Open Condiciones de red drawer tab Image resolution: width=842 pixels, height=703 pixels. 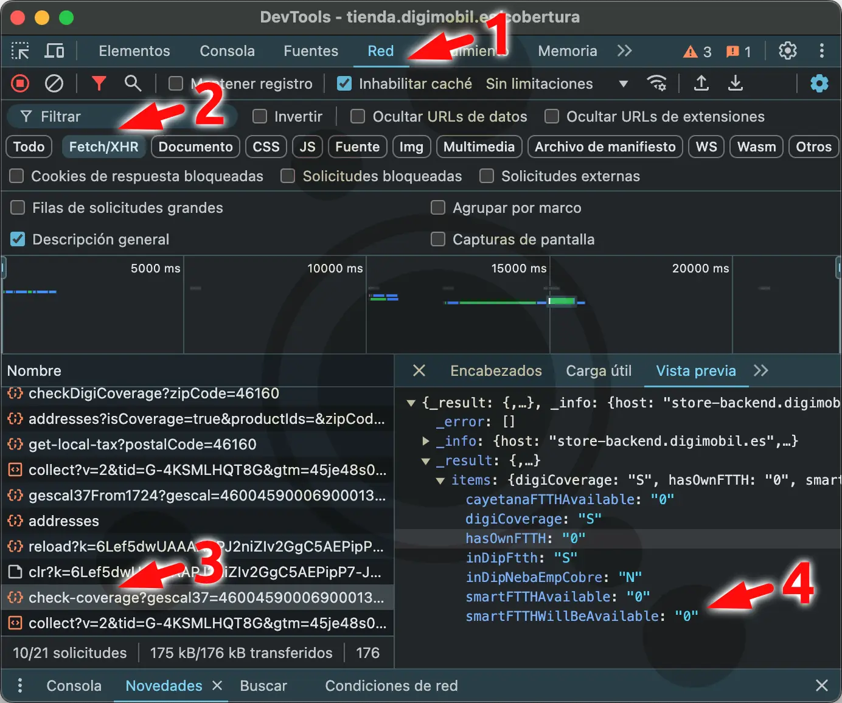(391, 685)
